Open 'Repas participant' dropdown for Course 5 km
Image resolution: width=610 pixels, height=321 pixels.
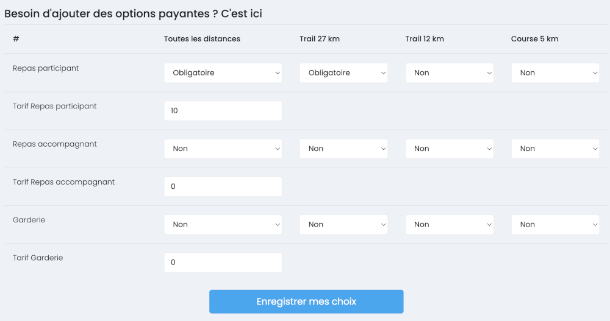coord(555,72)
